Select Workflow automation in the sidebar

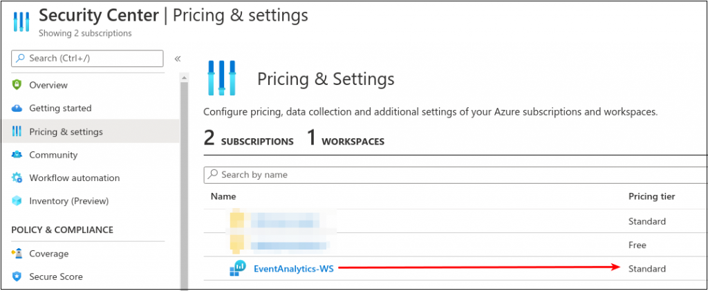[74, 178]
